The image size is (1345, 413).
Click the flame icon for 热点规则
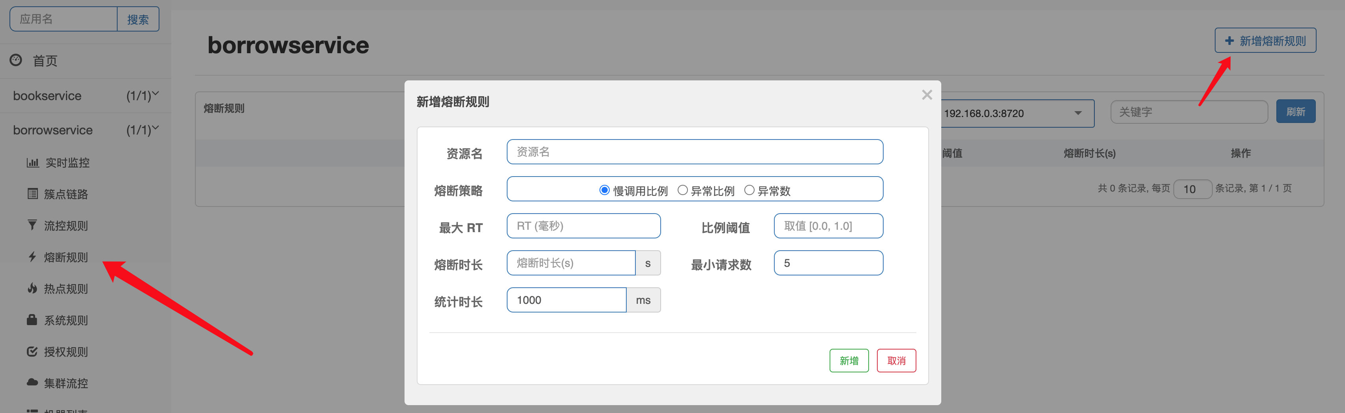tap(32, 288)
